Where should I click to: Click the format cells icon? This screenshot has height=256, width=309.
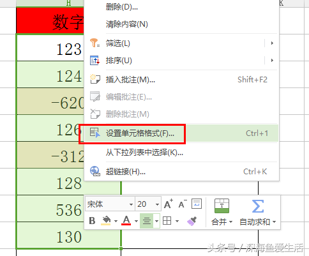coord(94,133)
